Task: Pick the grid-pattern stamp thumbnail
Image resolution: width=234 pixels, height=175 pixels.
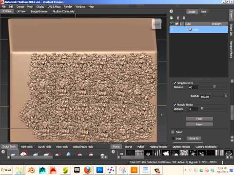Action: [139, 153]
